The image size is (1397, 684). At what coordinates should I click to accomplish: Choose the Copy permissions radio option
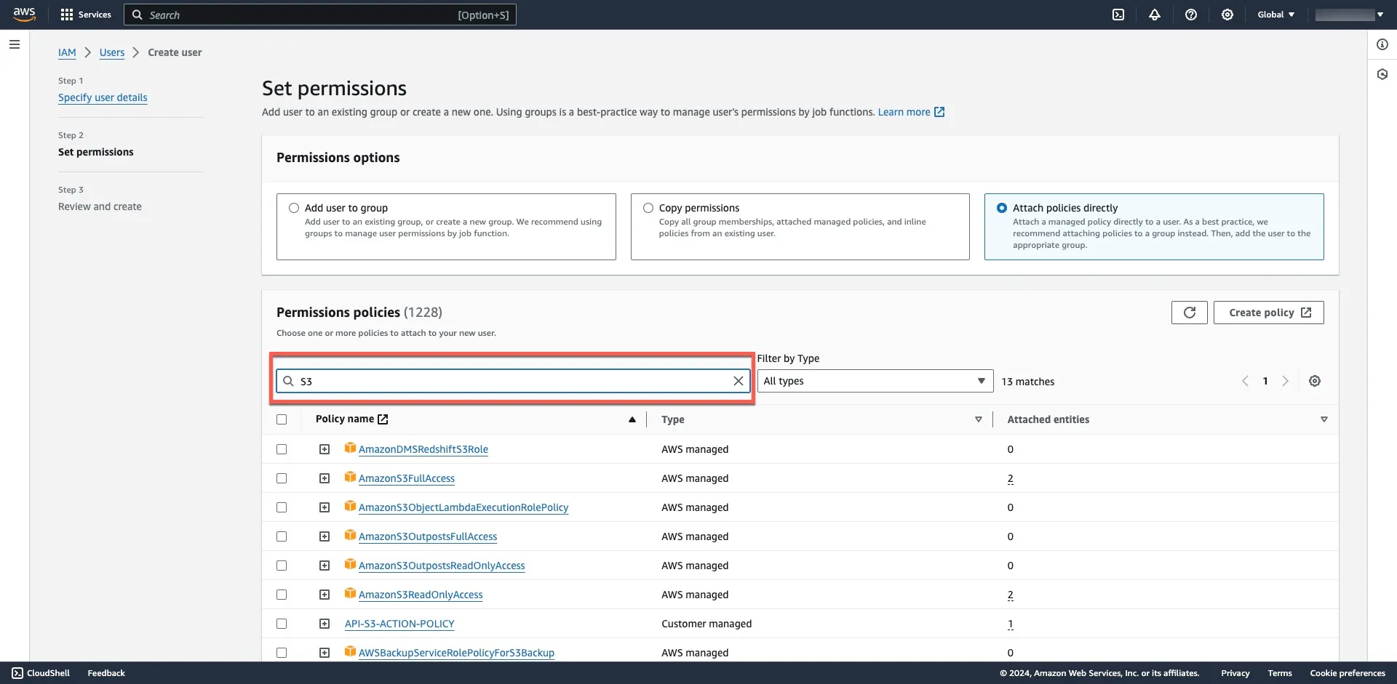click(648, 208)
